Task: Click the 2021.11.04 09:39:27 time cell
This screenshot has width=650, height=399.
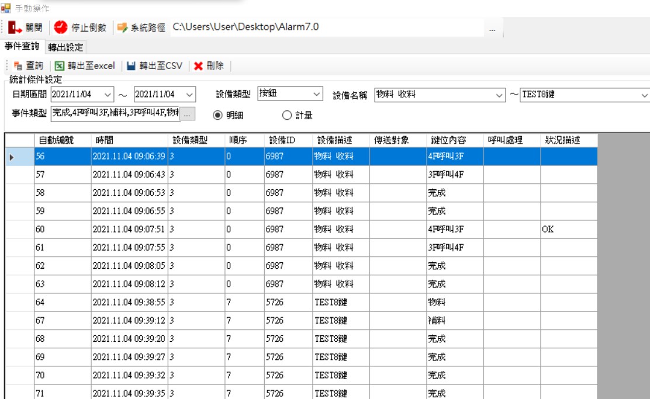Action: click(x=130, y=357)
